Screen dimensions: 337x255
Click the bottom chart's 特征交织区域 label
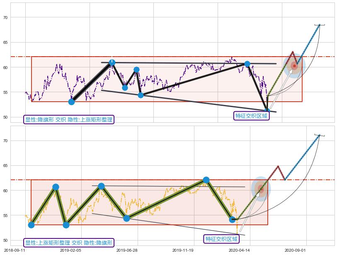[222, 239]
